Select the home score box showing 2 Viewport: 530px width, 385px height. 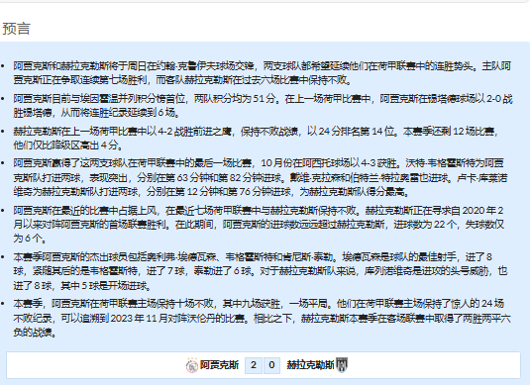tap(254, 365)
